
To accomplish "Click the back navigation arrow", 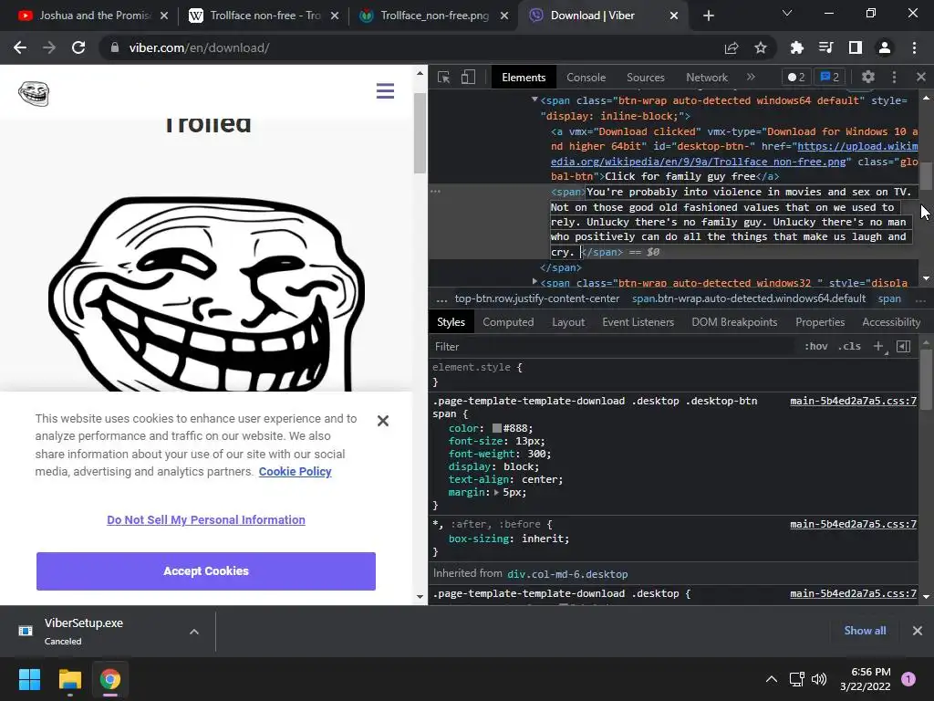I will pos(20,47).
